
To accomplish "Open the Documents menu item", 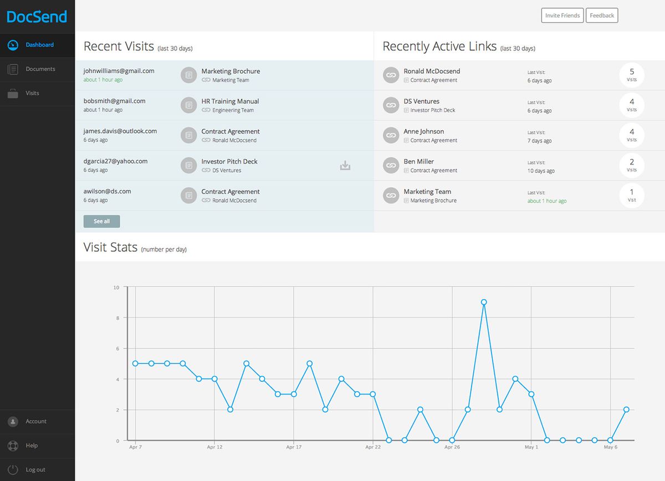I will (x=40, y=69).
